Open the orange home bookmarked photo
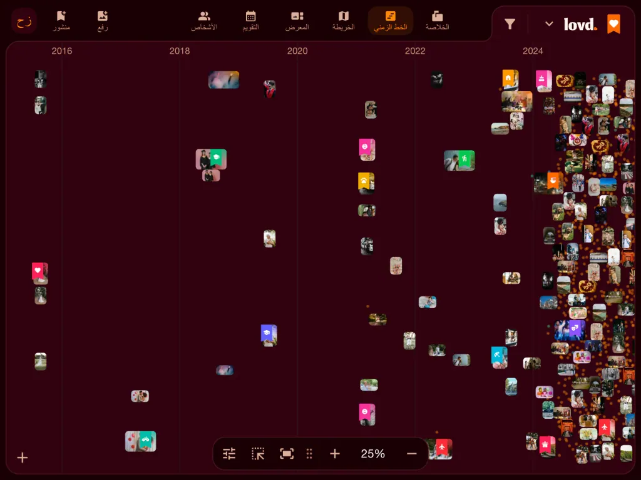Screen dimensions: 641x480 point(511,79)
